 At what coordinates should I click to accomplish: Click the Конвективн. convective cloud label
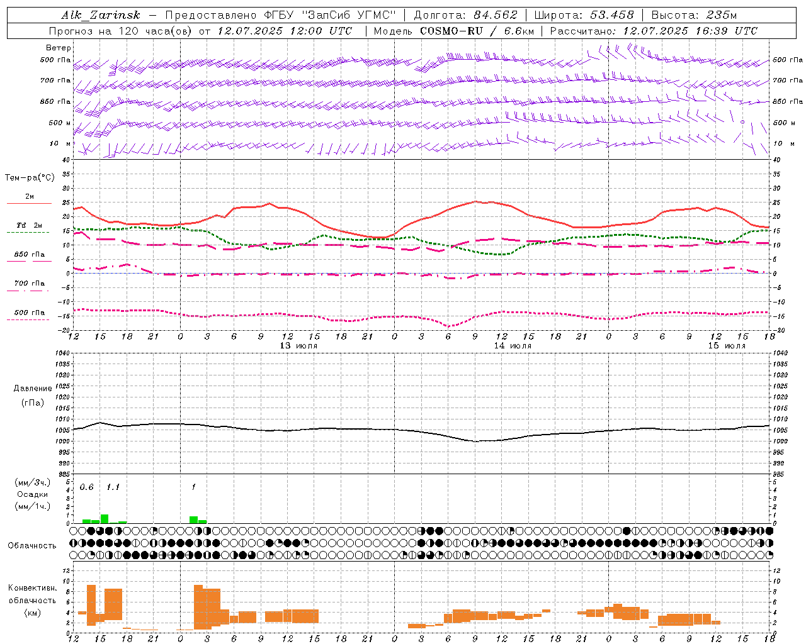(x=33, y=588)
